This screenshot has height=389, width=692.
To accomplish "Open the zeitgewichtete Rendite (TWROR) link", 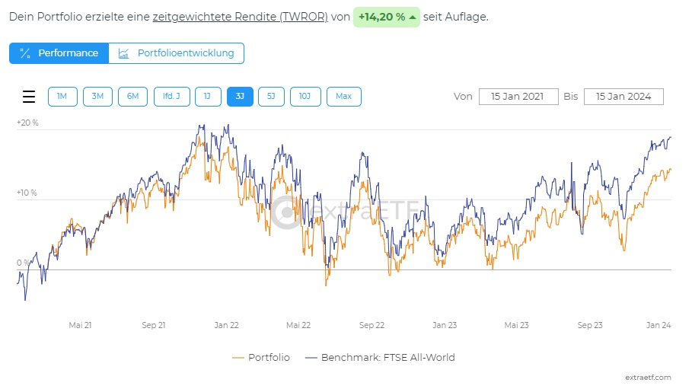I will point(240,17).
